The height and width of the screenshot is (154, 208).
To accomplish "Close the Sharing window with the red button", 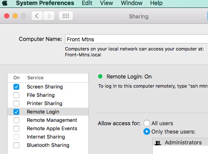I will tap(7, 16).
